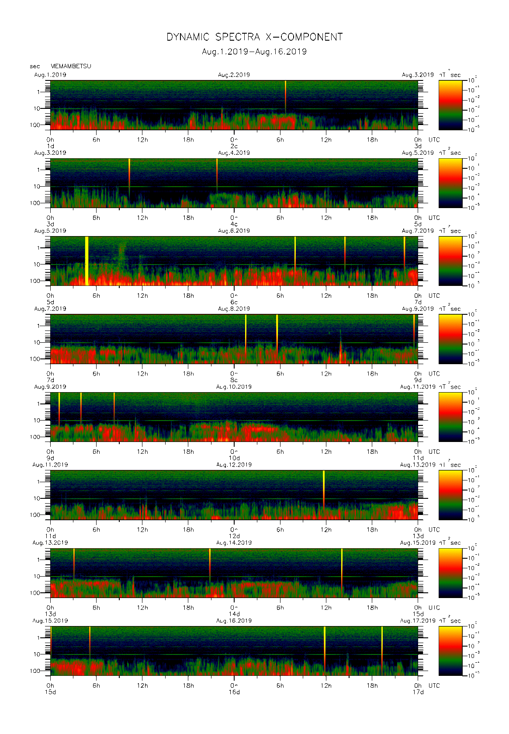Screen dimensions: 509x734
Task: Click the spike near 3h on Aug.13
Action: coord(74,564)
